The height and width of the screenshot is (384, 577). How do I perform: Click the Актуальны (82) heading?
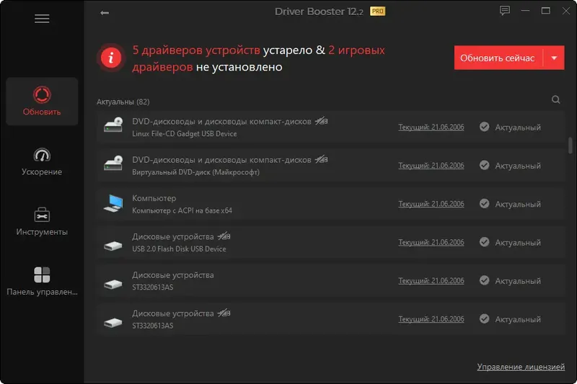tap(123, 102)
